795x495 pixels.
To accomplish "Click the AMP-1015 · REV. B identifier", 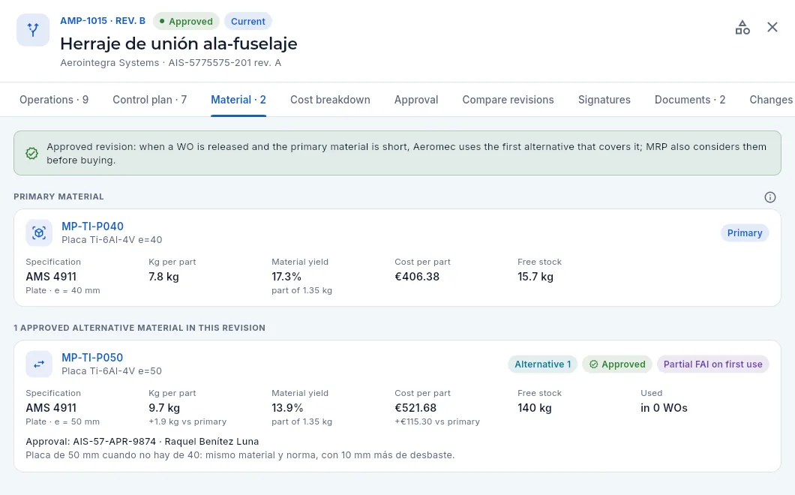I will pyautogui.click(x=103, y=21).
